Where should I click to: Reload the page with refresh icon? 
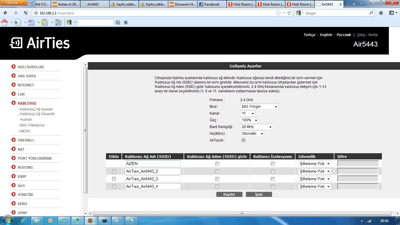point(289,13)
